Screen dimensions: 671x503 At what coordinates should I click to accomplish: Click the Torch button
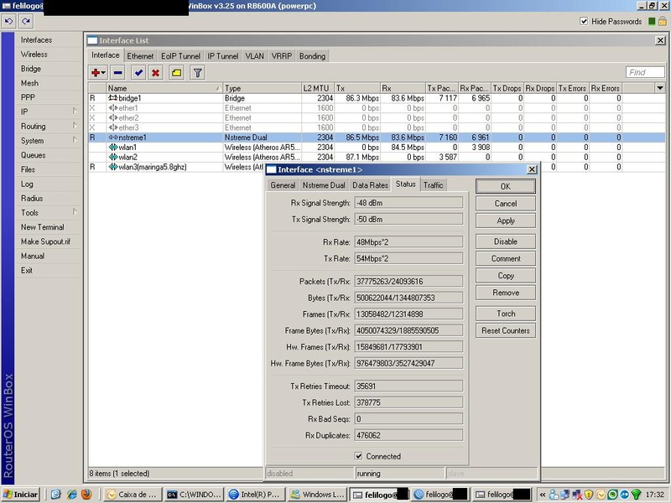click(506, 314)
